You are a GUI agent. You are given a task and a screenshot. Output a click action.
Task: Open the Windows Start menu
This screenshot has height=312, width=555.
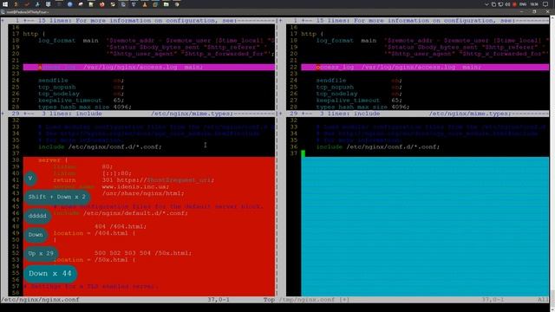5,4
